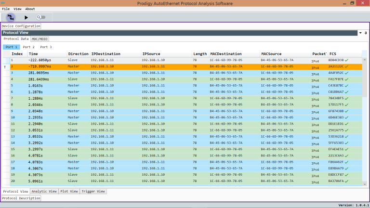Screen dimensions: 370x208
Task: Open the View menu
Action: click(x=17, y=9)
